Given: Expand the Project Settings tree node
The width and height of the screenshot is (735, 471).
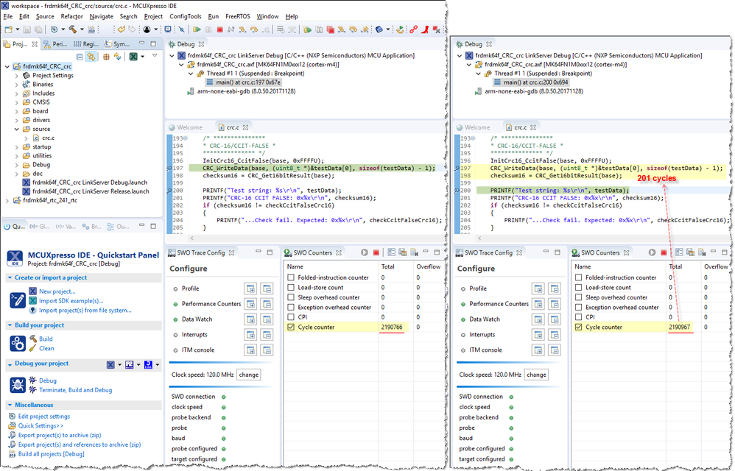Looking at the screenshot, I should (17, 75).
